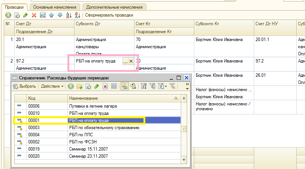Viewport: 305px width, 169px height.
Task: Open the Действия dropdown menu
Action: (52, 87)
